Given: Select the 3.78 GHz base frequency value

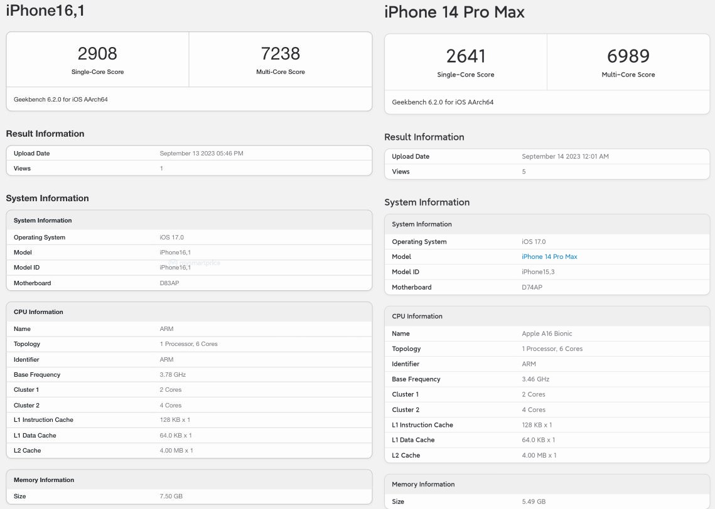Looking at the screenshot, I should coord(173,375).
